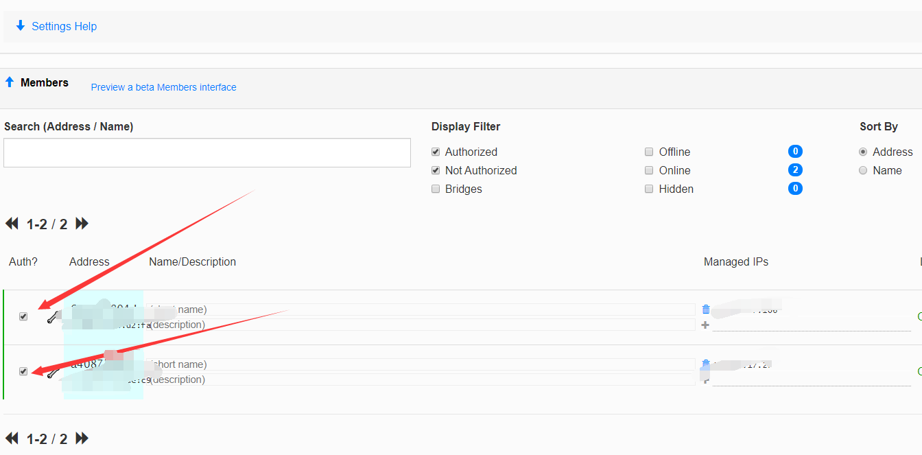
Task: Expand the Settings Help section
Action: [x=56, y=26]
